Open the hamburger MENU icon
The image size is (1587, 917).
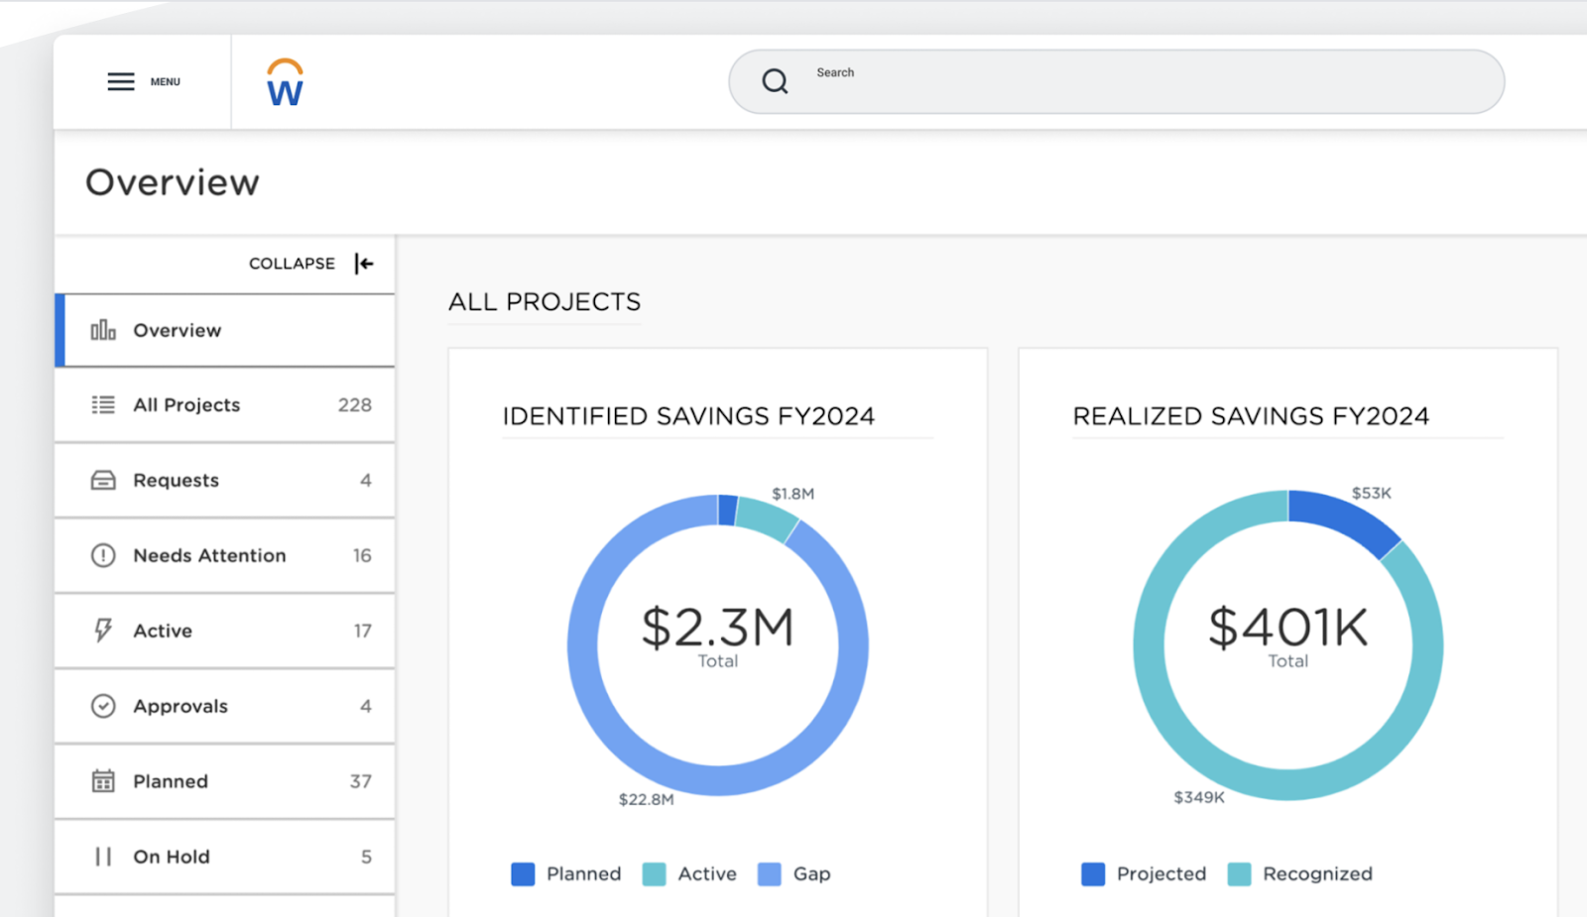tap(119, 81)
